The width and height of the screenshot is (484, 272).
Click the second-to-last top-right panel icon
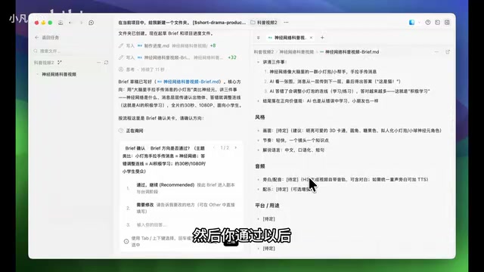click(x=437, y=23)
